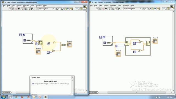
Task: Toggle Retain Wire Values in 2.0.vi window
Action: [x=26, y=9]
